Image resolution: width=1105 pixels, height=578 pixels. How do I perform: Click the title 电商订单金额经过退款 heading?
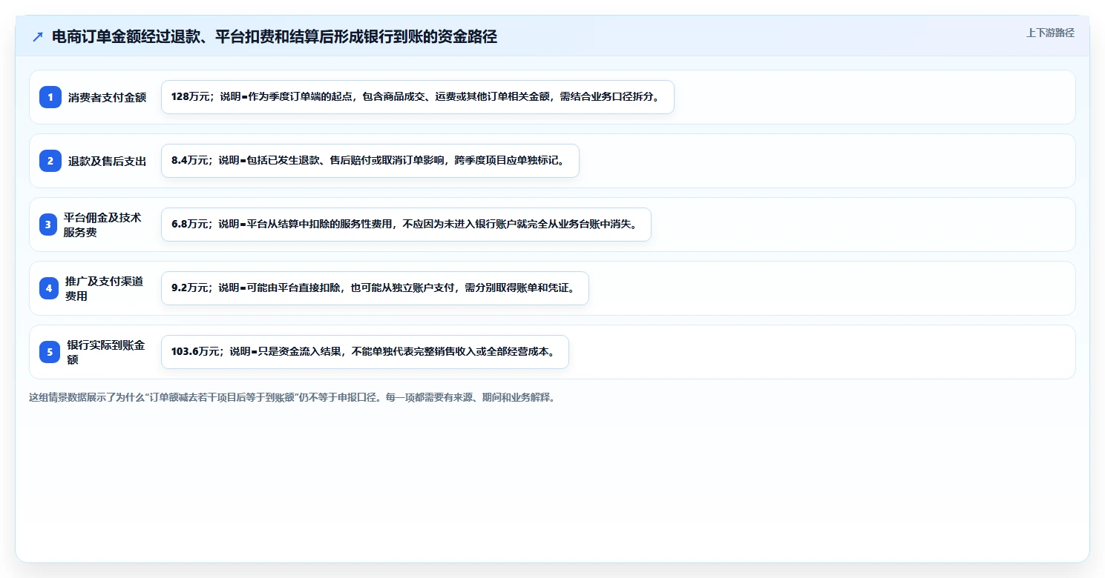pos(274,36)
